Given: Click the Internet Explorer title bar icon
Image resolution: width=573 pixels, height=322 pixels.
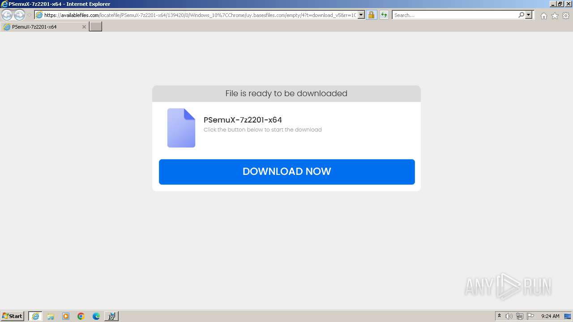Looking at the screenshot, I should [x=4, y=4].
